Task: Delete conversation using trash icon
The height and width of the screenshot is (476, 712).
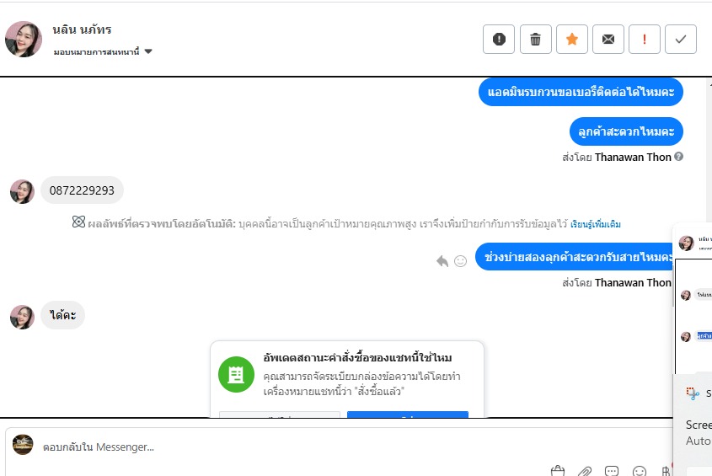Action: point(535,40)
